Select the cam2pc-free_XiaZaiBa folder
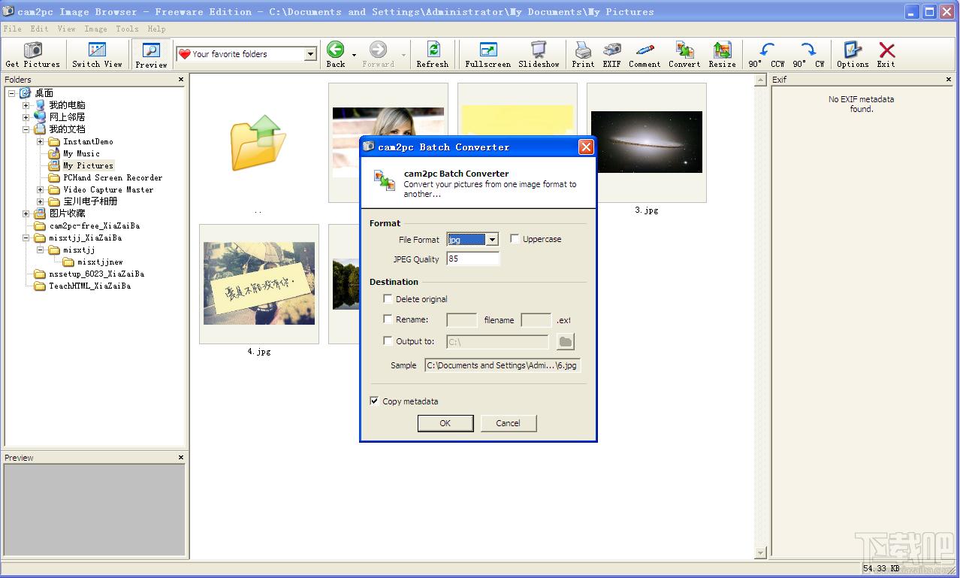960x578 pixels. 95,225
